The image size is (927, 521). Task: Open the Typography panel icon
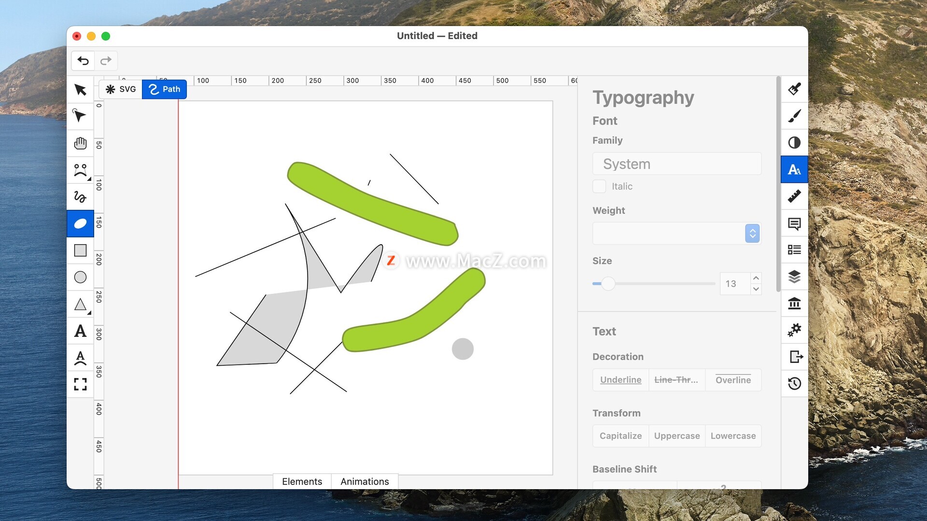794,169
